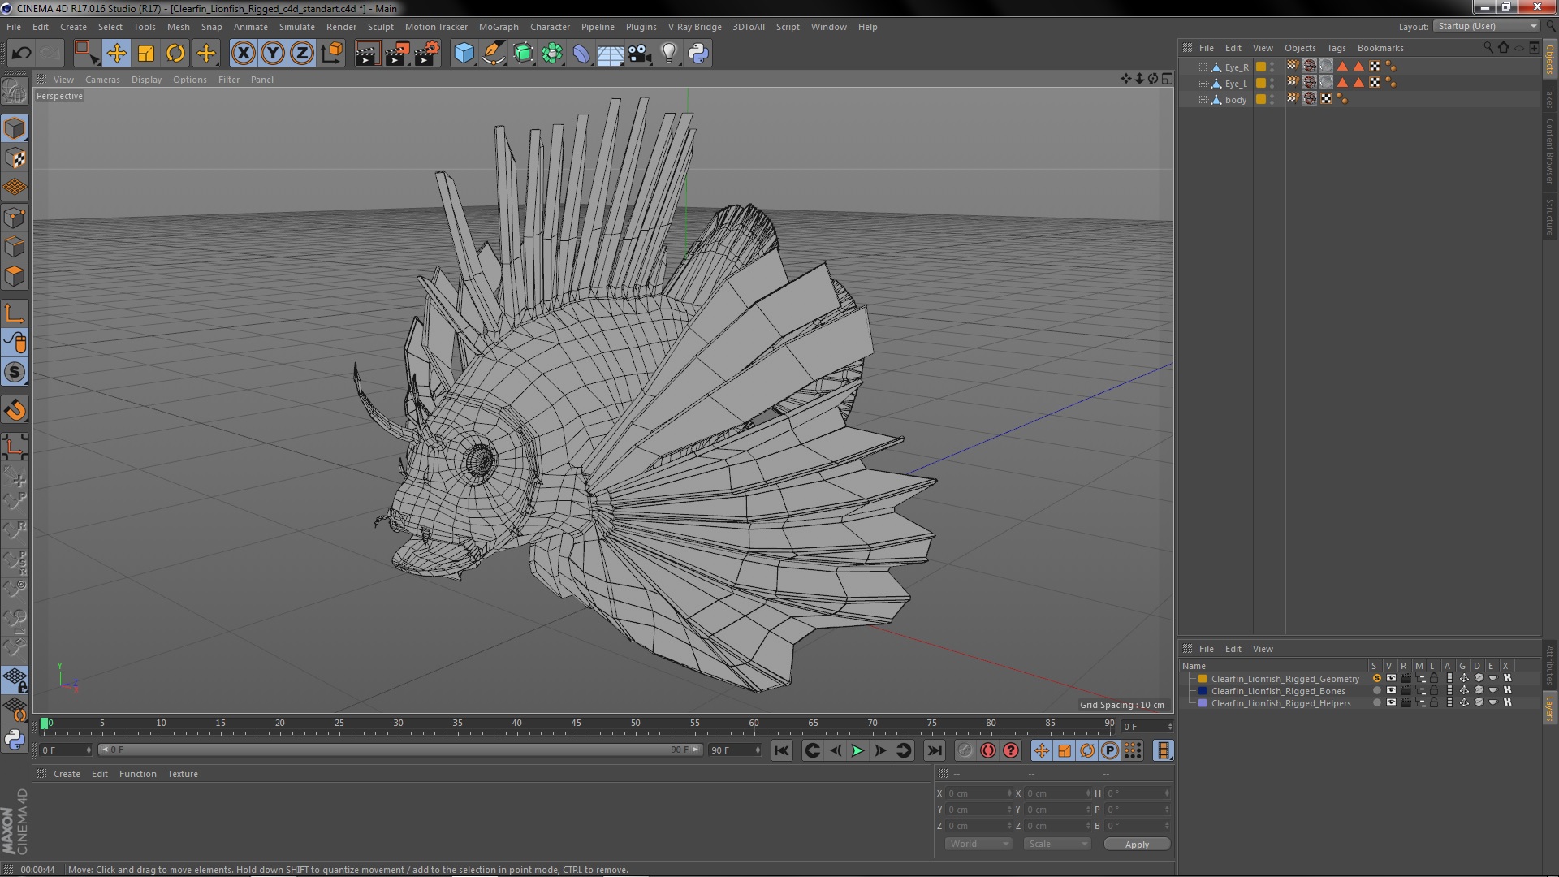
Task: Add a Camera object
Action: click(639, 54)
